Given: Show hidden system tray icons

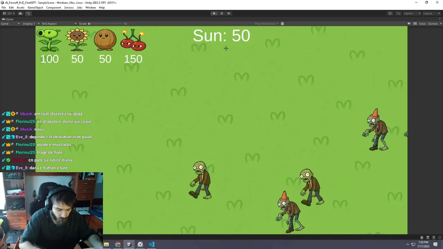Looking at the screenshot, I should point(407,245).
